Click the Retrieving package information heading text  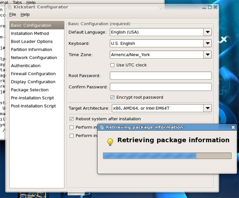tap(173, 140)
